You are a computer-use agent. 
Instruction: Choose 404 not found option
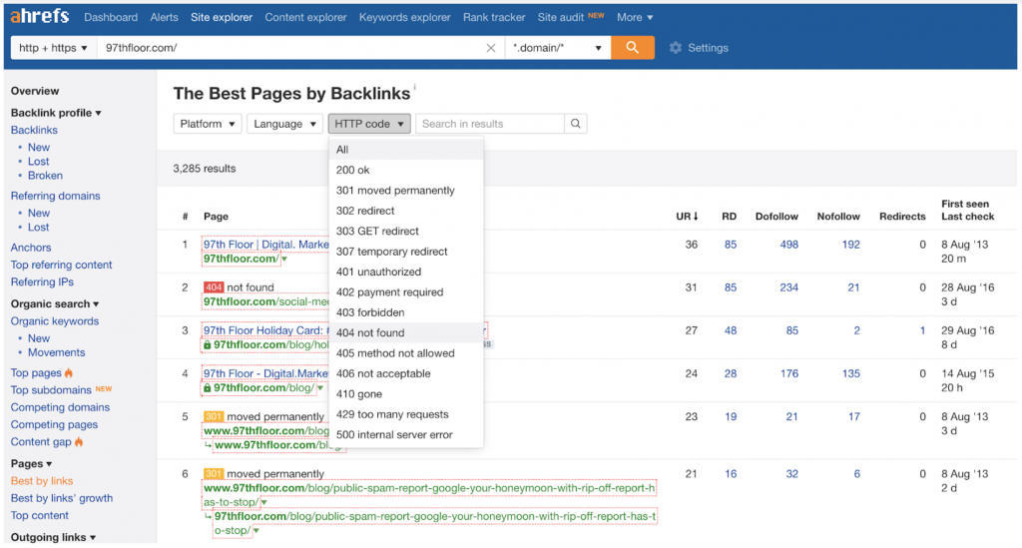click(406, 333)
